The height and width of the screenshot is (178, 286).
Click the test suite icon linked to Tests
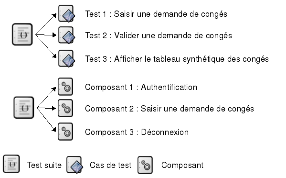pyautogui.click(x=22, y=34)
